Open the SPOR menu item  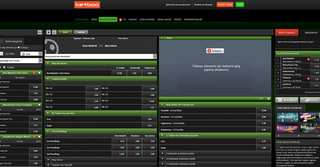94,19
